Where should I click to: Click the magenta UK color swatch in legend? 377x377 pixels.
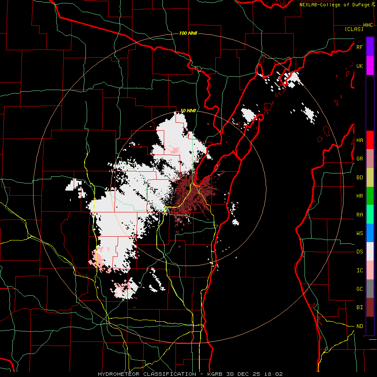[370, 66]
